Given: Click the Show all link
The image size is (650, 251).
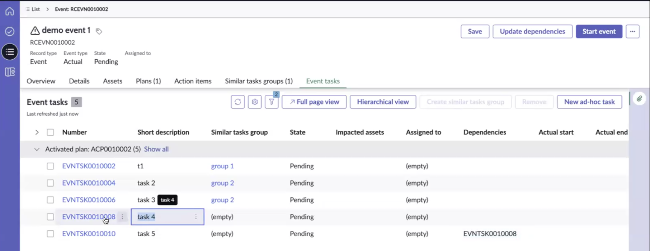Looking at the screenshot, I should click(156, 149).
